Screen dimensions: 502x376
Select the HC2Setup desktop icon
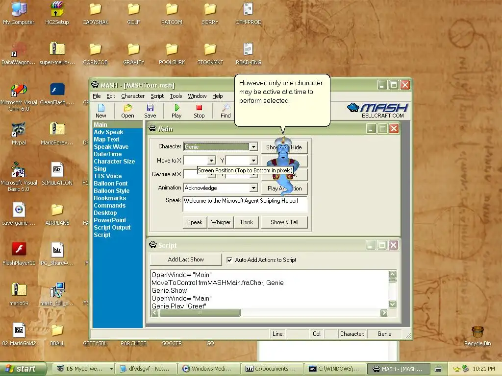(x=57, y=9)
